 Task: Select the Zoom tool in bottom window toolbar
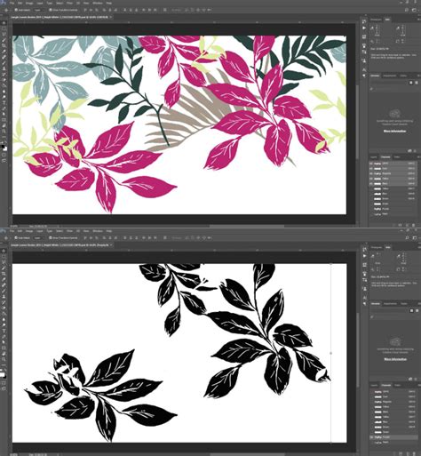tap(4, 359)
